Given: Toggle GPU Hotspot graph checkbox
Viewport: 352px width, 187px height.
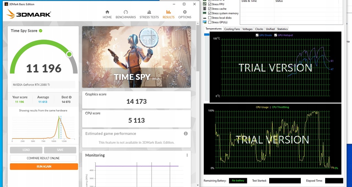Looking at the screenshot, I should [x=276, y=35].
